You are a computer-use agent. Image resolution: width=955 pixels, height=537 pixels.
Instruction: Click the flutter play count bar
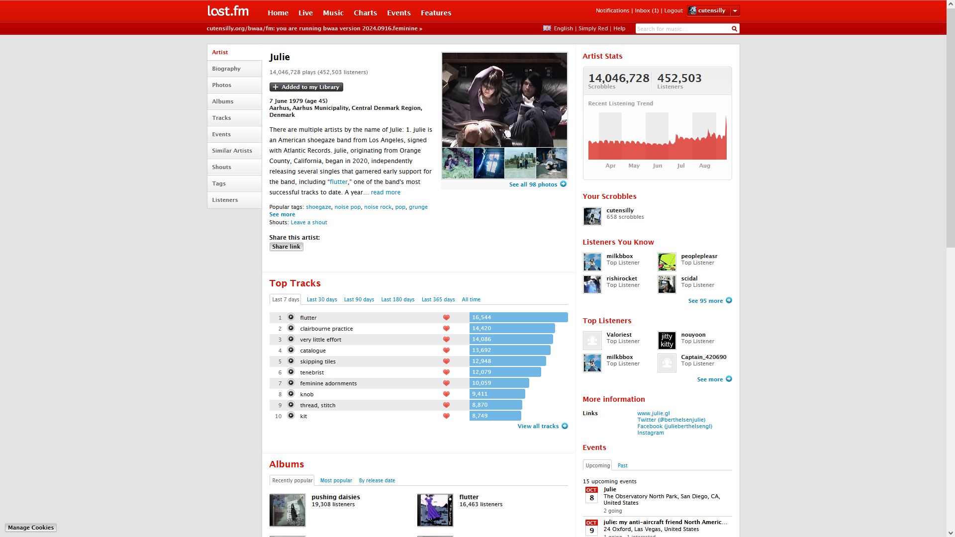[x=518, y=317]
